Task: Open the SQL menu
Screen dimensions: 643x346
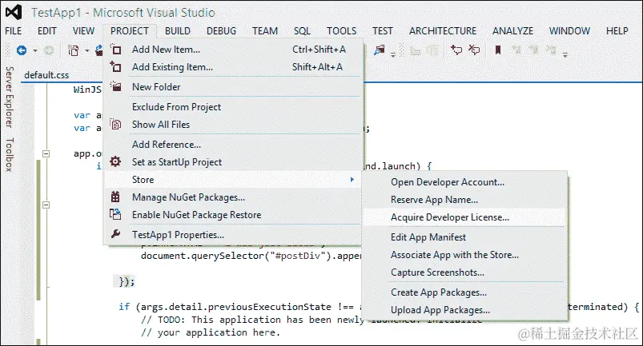Action: pos(302,31)
